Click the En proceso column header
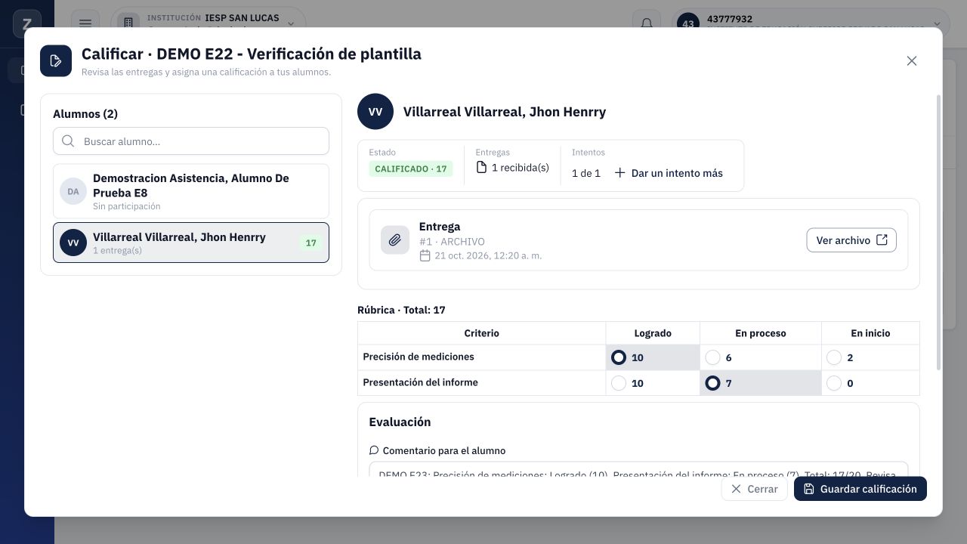The image size is (967, 544). tap(761, 333)
